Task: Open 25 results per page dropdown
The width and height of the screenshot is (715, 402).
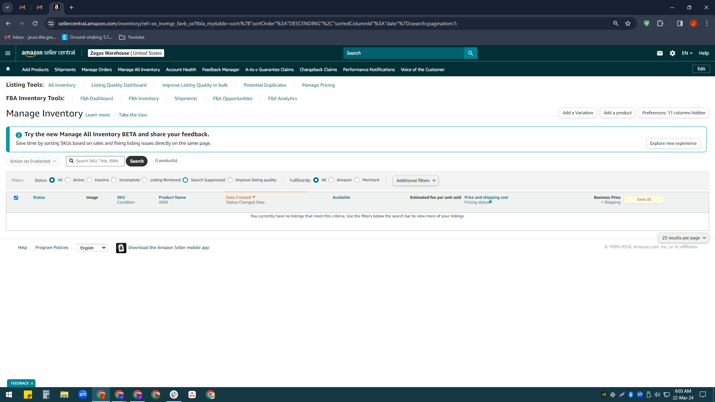Action: point(683,238)
